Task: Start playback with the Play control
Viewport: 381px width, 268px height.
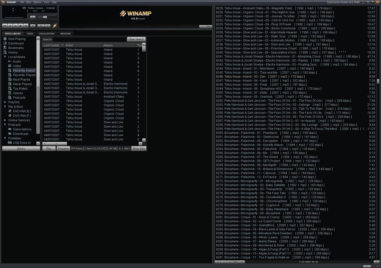Action: tap(10, 26)
